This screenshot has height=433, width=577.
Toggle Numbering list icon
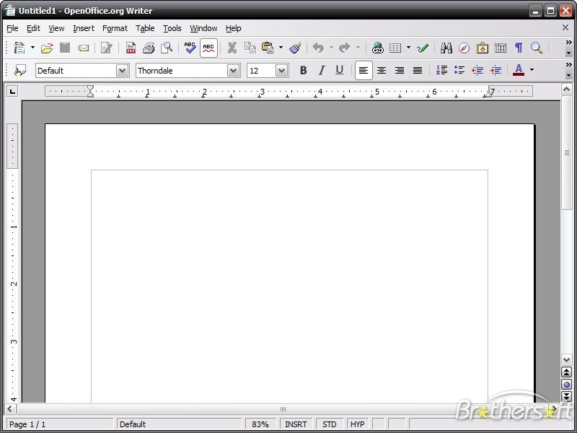click(441, 70)
